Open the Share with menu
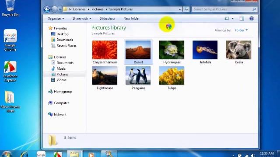Image resolution: width=280 pixels, height=157 pixels. point(82,18)
